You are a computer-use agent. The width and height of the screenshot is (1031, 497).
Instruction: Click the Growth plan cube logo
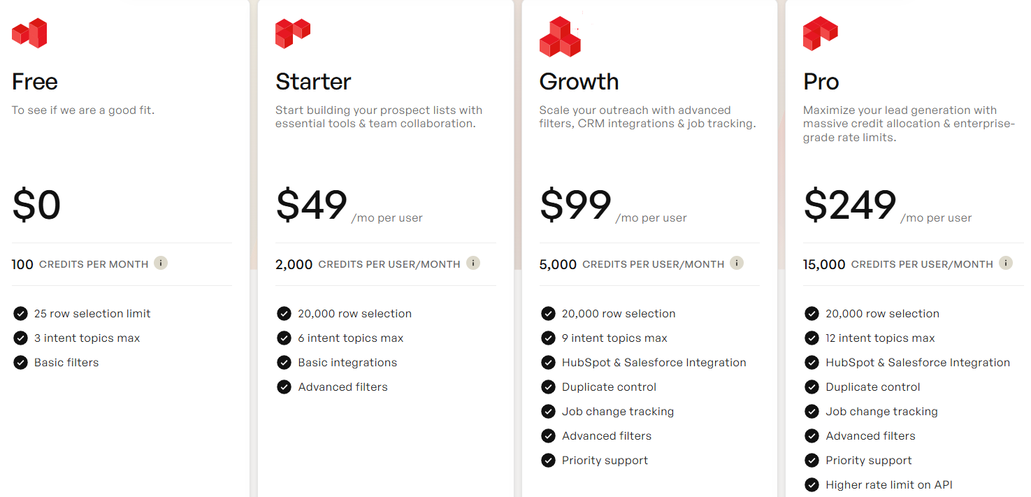[x=559, y=36]
